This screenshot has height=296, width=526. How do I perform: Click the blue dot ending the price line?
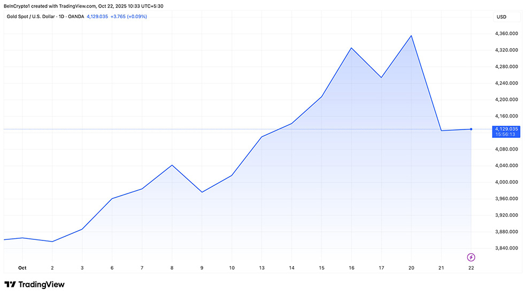click(471, 129)
